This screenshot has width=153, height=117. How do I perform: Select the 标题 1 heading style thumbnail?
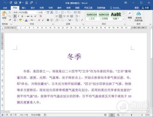[x=116, y=15]
